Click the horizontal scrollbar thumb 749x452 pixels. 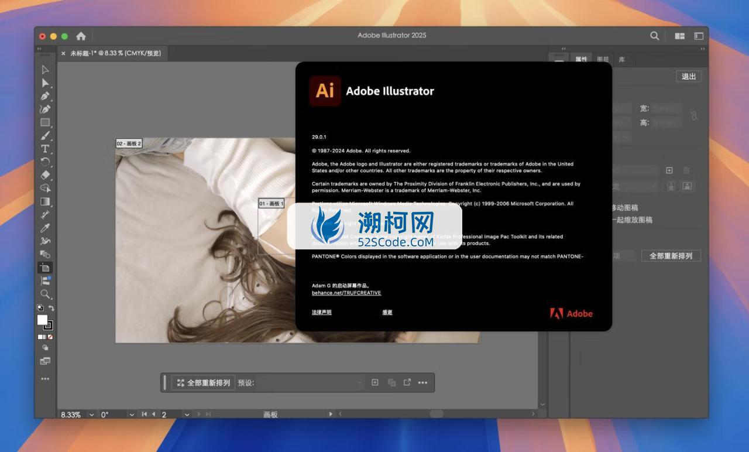click(437, 413)
